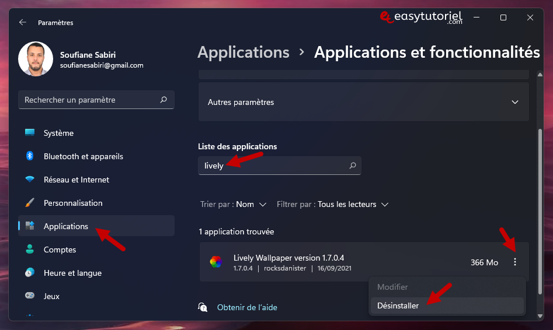The image size is (553, 330).
Task: Click magnifier icon in app list search
Action: 352,166
